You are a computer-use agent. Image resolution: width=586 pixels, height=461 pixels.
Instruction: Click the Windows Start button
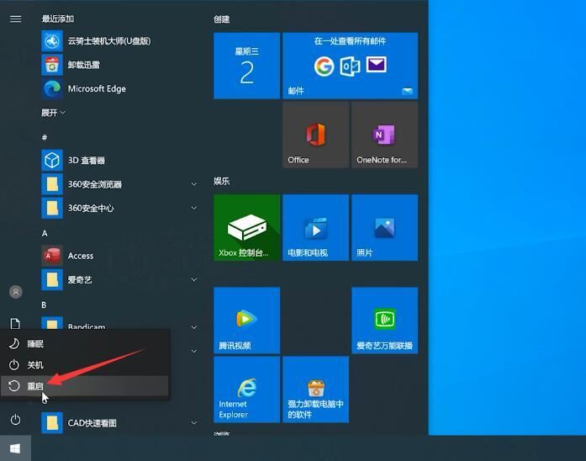point(15,448)
